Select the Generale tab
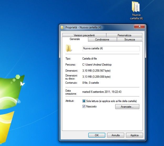 (75, 39)
